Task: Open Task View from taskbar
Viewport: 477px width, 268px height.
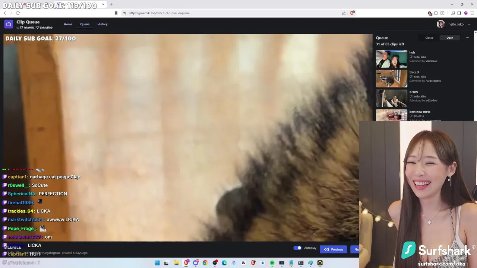Action: (167, 263)
